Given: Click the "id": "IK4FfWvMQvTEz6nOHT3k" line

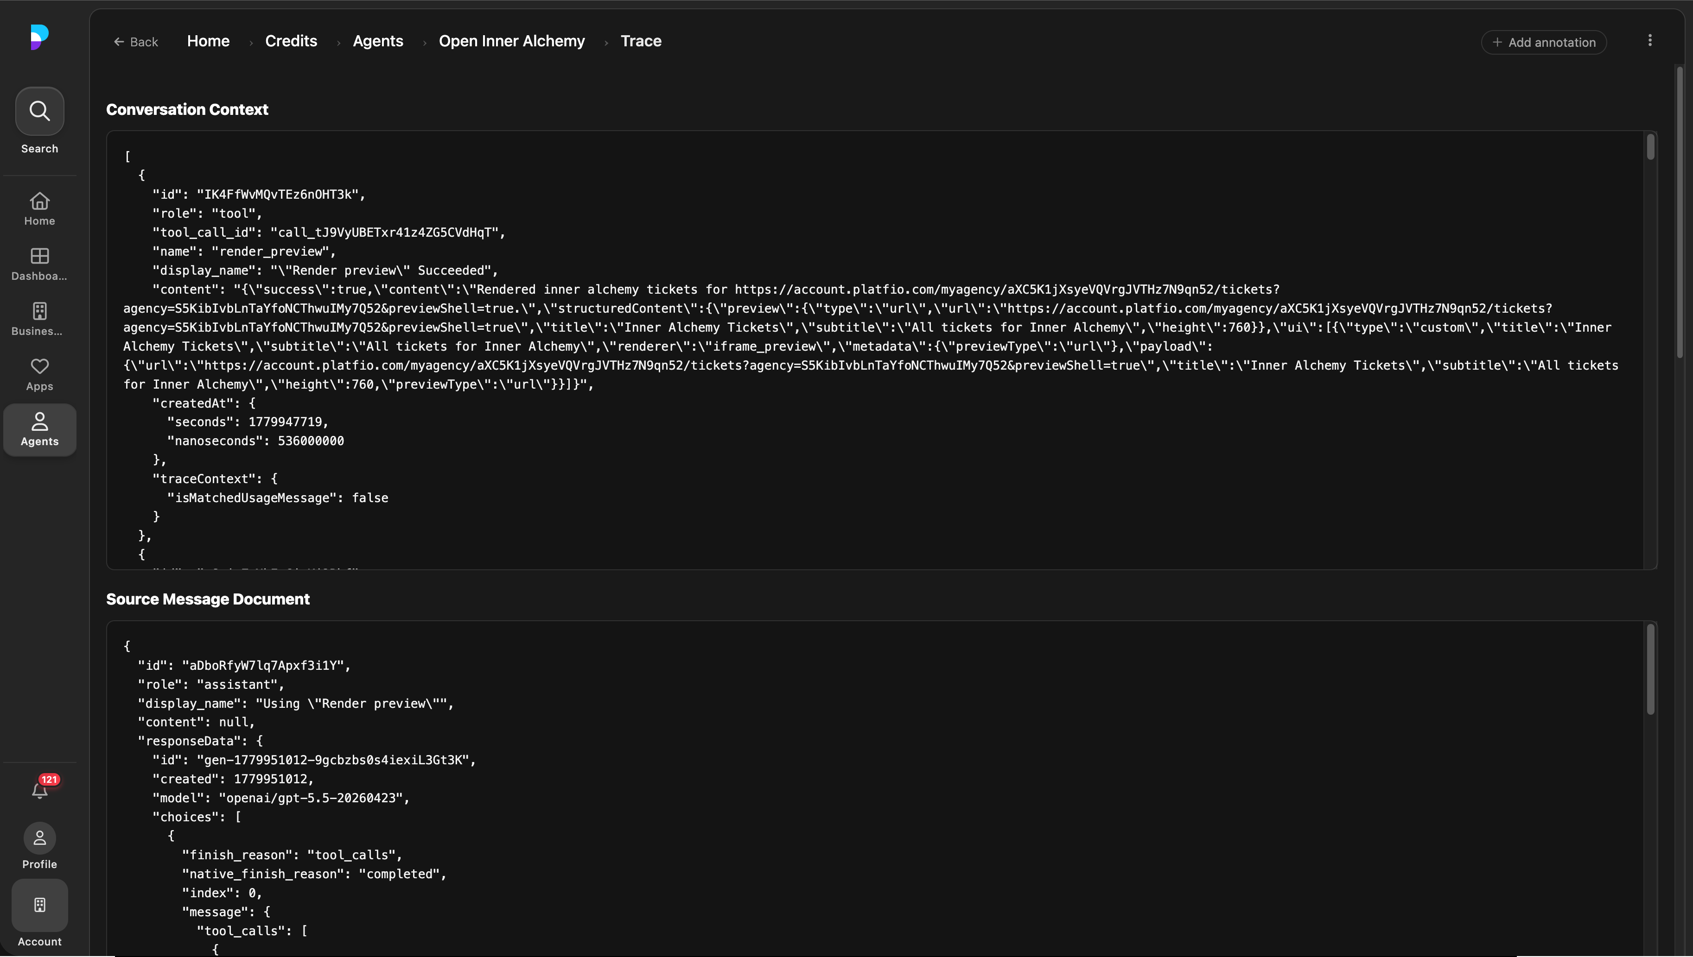Looking at the screenshot, I should (x=259, y=195).
